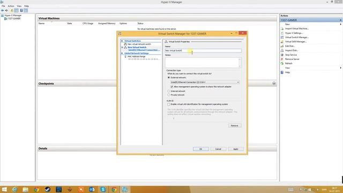Click Virtual SAN Manager link in Actions
Viewport: 343px width, 193px height.
[296, 42]
